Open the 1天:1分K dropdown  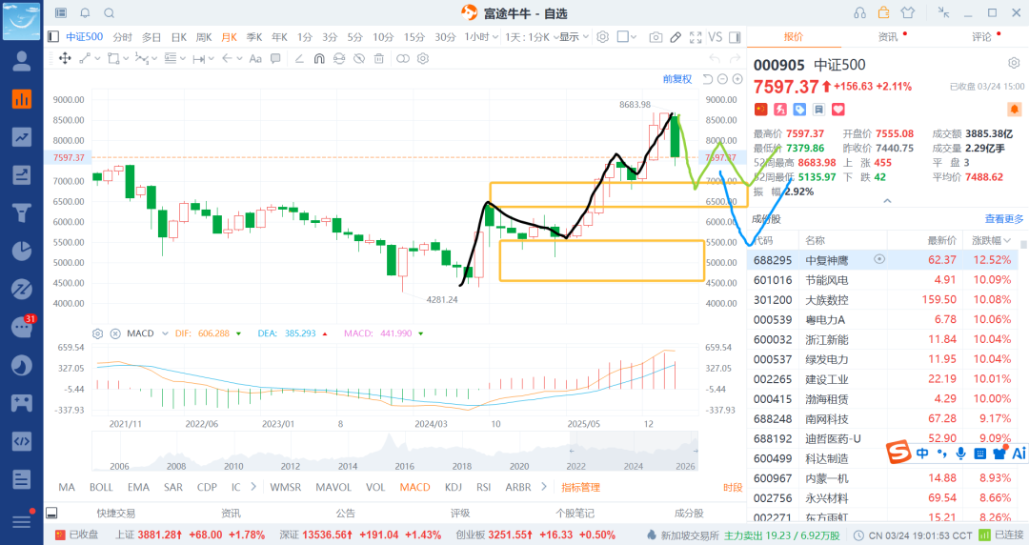(531, 37)
